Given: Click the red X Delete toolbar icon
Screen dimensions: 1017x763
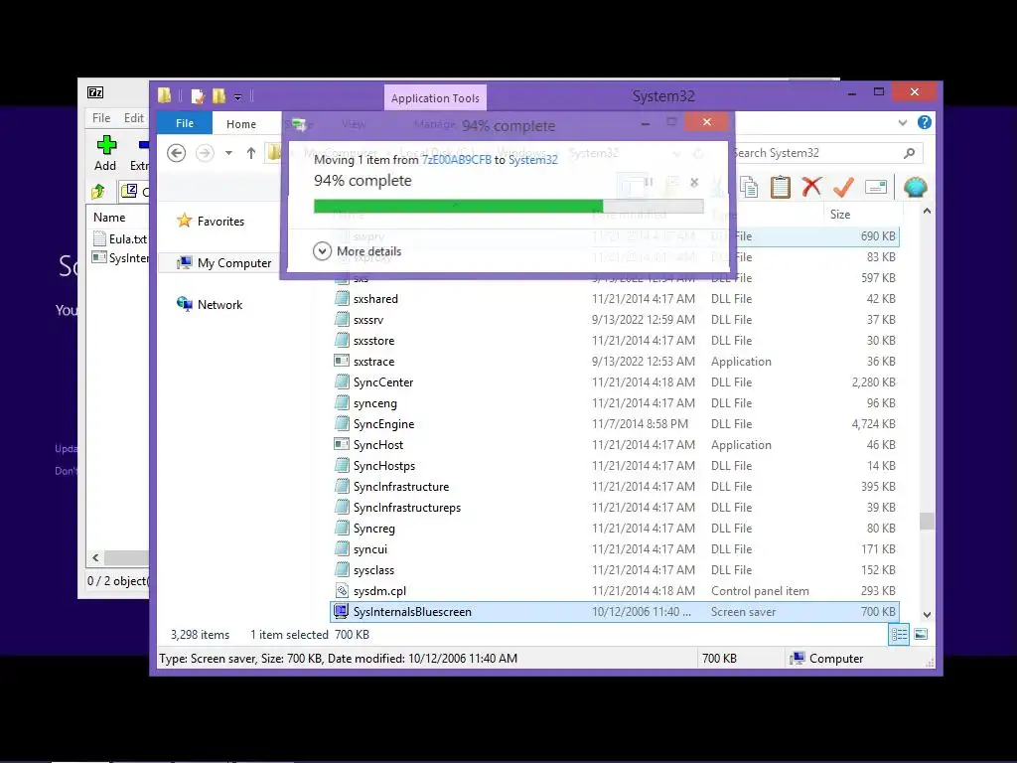Looking at the screenshot, I should click(x=811, y=187).
